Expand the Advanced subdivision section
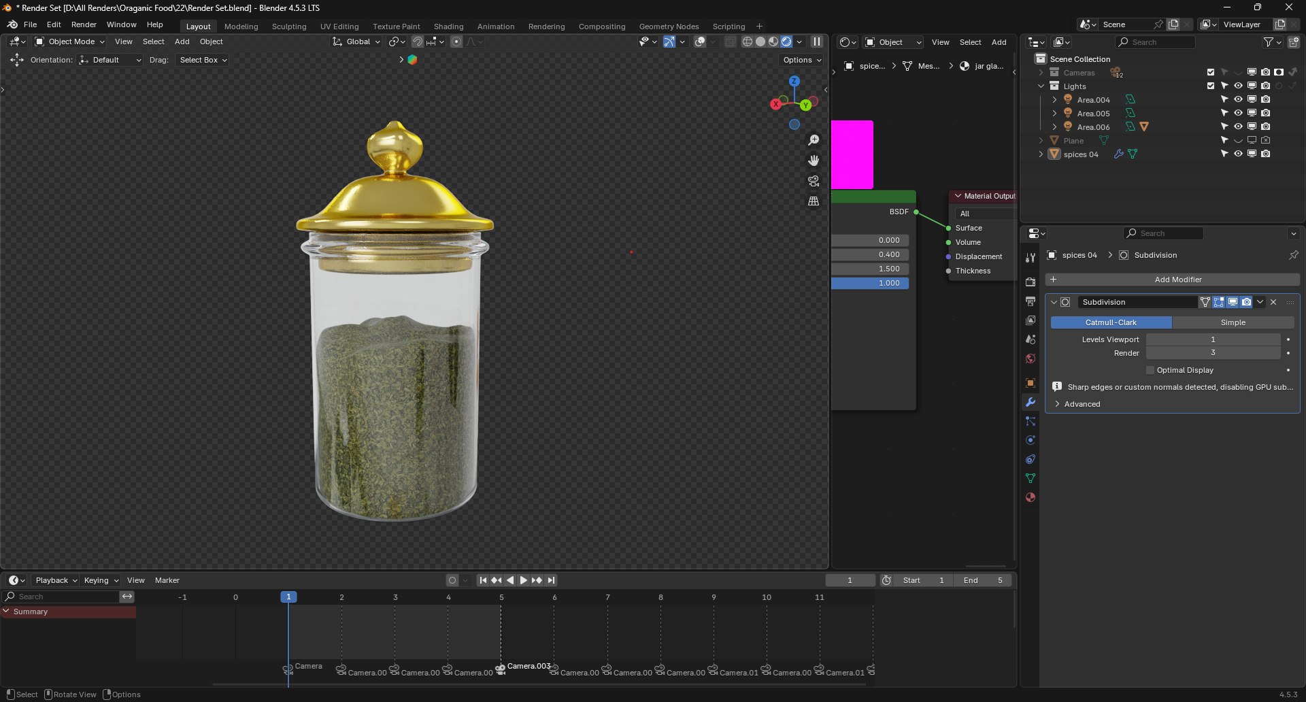Viewport: 1306px width, 702px height. click(1082, 404)
